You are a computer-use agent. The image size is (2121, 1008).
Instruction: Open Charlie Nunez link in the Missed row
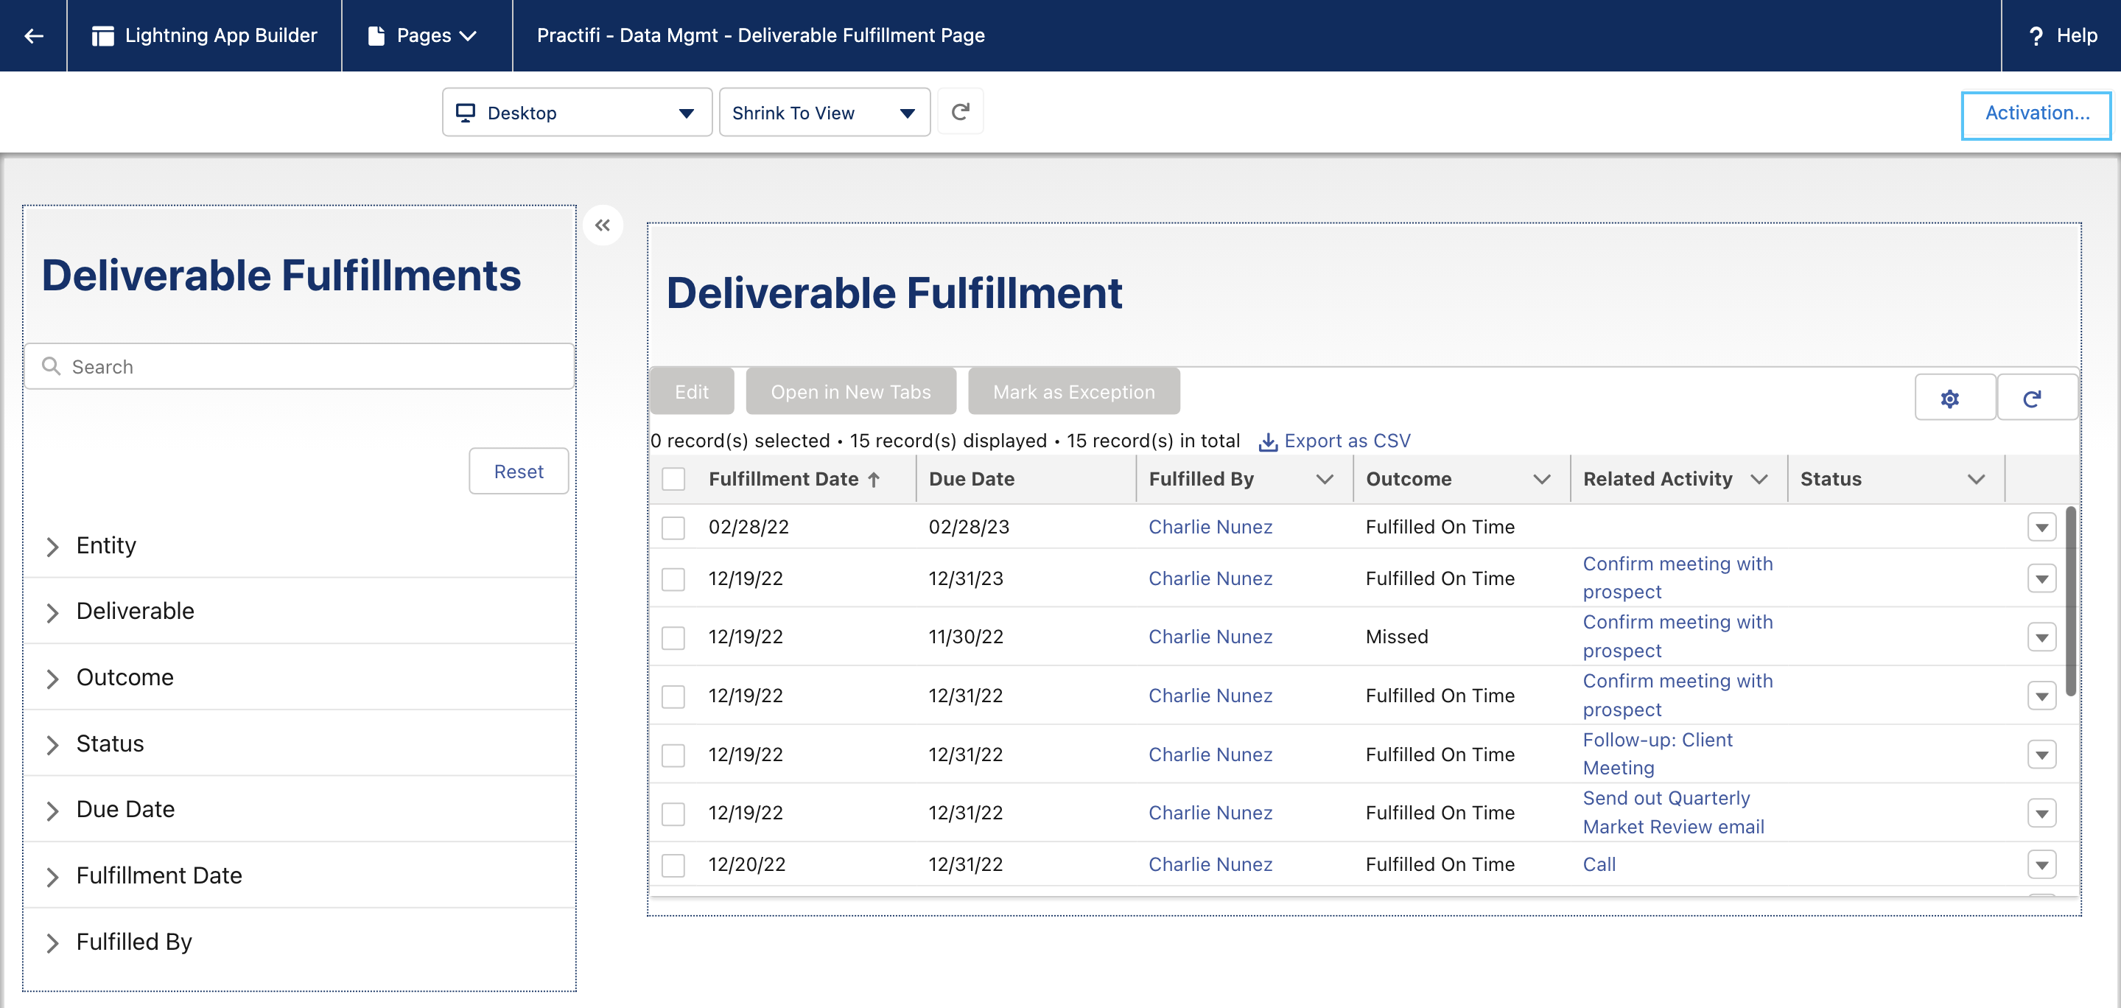coord(1210,637)
